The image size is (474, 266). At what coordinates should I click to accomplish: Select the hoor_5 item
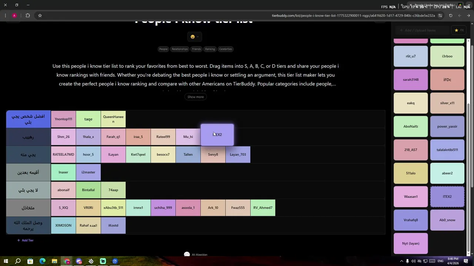tap(88, 154)
